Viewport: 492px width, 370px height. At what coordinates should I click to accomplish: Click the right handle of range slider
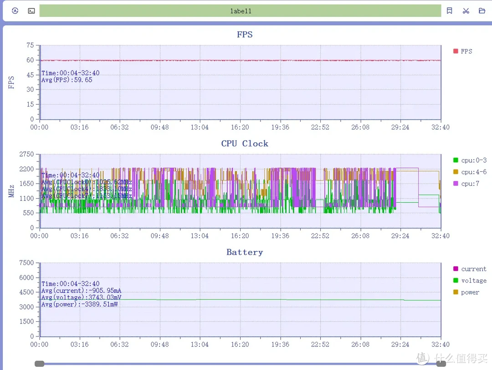(441, 364)
